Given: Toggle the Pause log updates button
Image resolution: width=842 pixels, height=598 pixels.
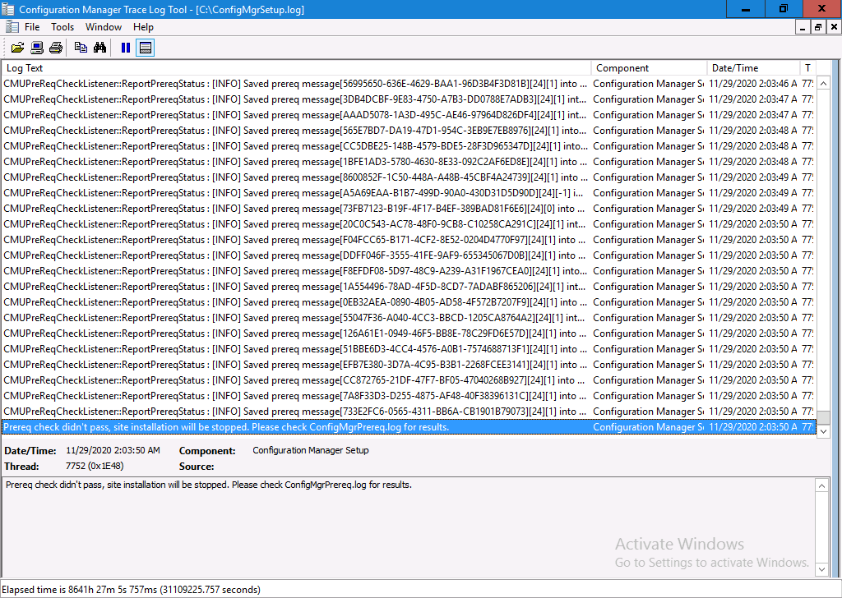Looking at the screenshot, I should [126, 48].
